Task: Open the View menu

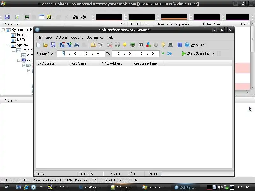Action: [x=49, y=37]
